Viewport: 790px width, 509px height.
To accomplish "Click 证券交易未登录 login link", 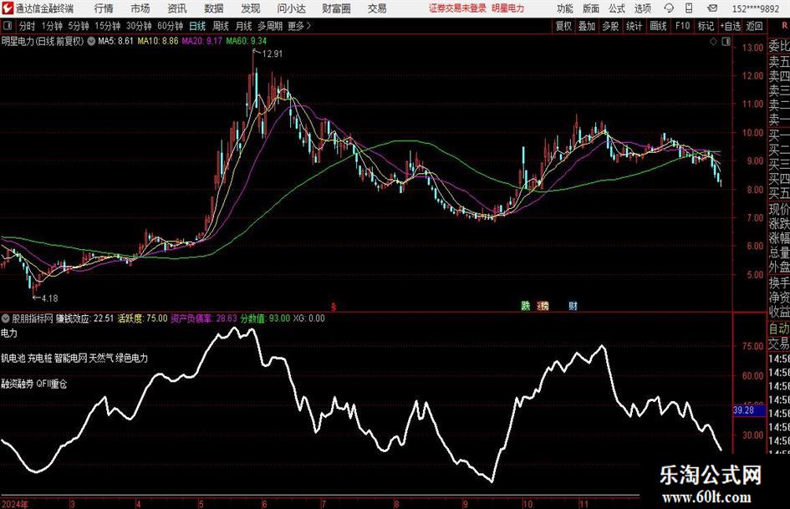I will [x=457, y=8].
